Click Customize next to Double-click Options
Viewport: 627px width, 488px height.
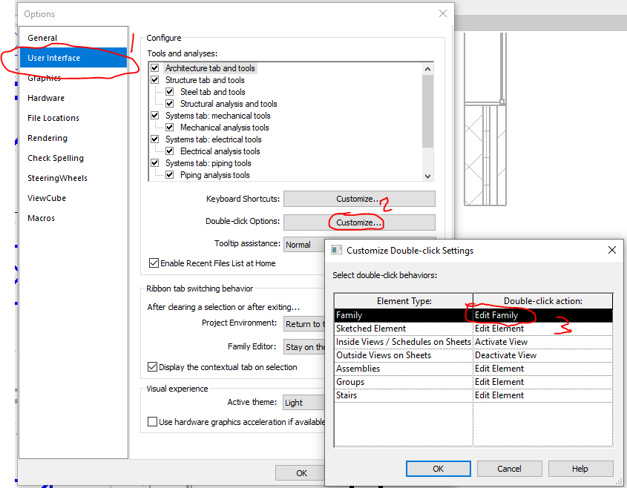358,222
